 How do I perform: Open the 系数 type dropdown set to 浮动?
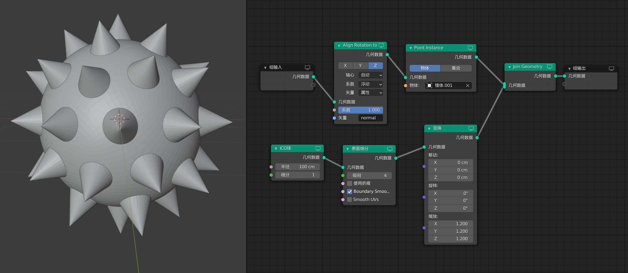[x=371, y=84]
